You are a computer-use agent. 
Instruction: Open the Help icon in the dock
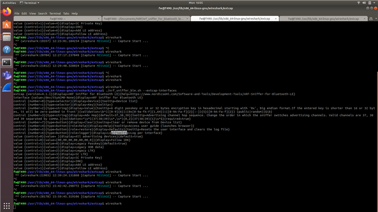6,49
